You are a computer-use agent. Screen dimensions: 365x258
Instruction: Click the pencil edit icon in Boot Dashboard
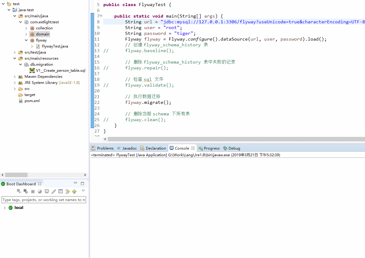click(54, 191)
